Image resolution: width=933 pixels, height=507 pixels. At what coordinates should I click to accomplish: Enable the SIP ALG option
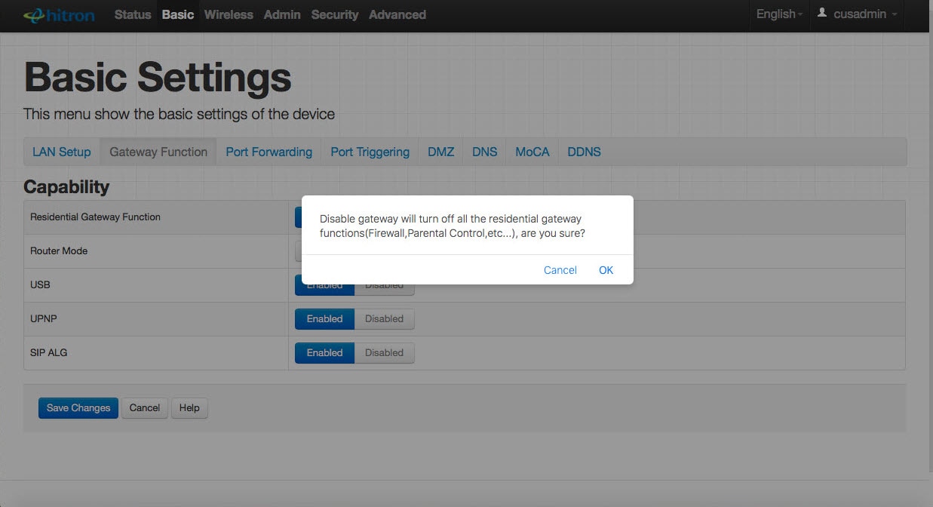click(324, 353)
